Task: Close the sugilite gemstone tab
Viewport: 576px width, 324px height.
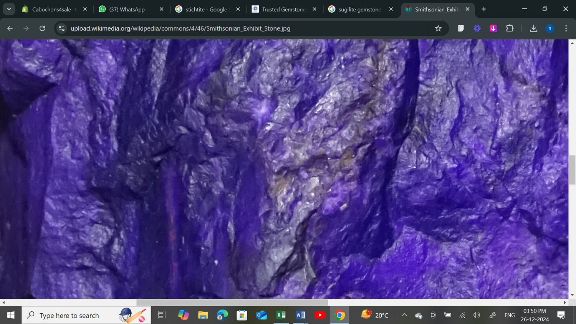Action: [x=391, y=9]
